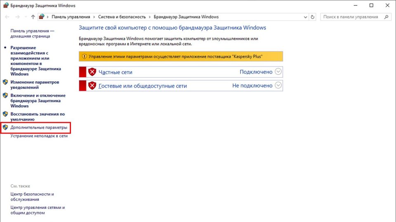Open the recent locations dropdown arrow
This screenshot has width=396, height=222.
pyautogui.click(x=25, y=17)
